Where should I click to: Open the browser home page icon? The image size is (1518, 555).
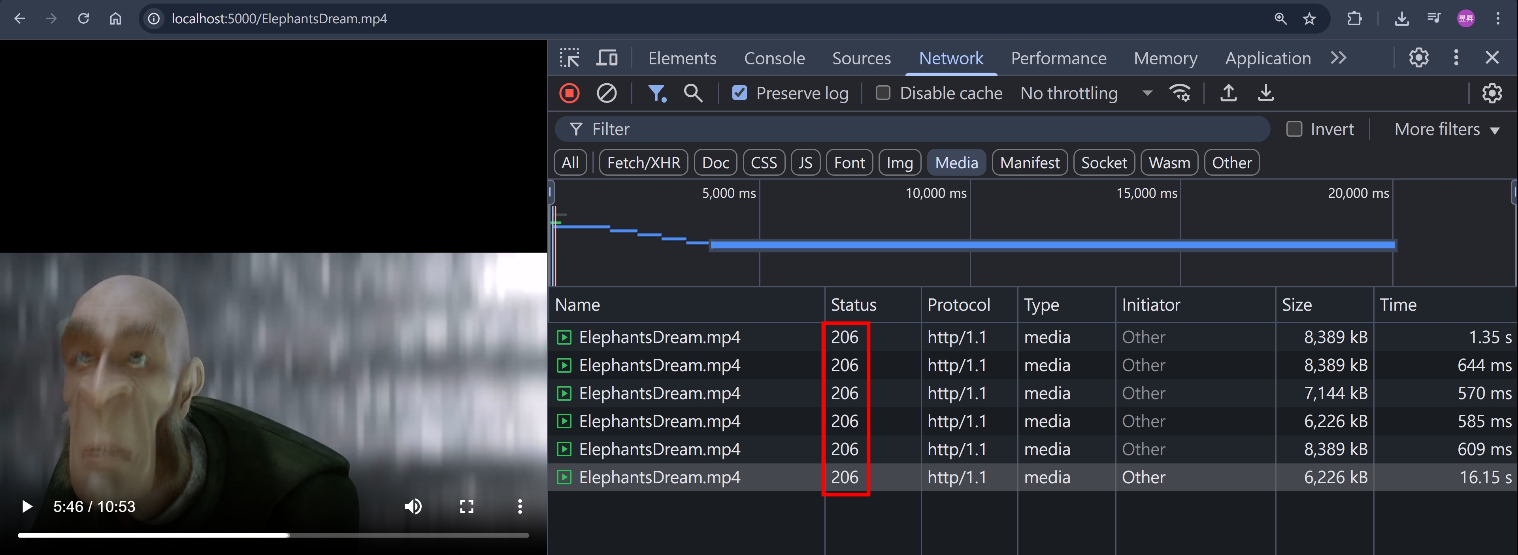115,19
